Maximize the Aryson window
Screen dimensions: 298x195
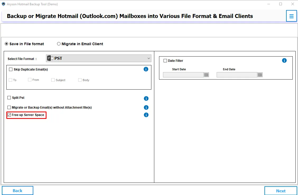click(x=281, y=4)
